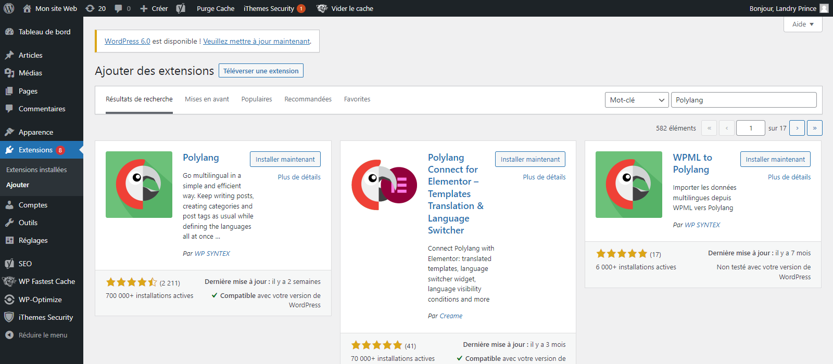Install Polylang Connect for Elementor now
833x364 pixels.
[x=530, y=159]
